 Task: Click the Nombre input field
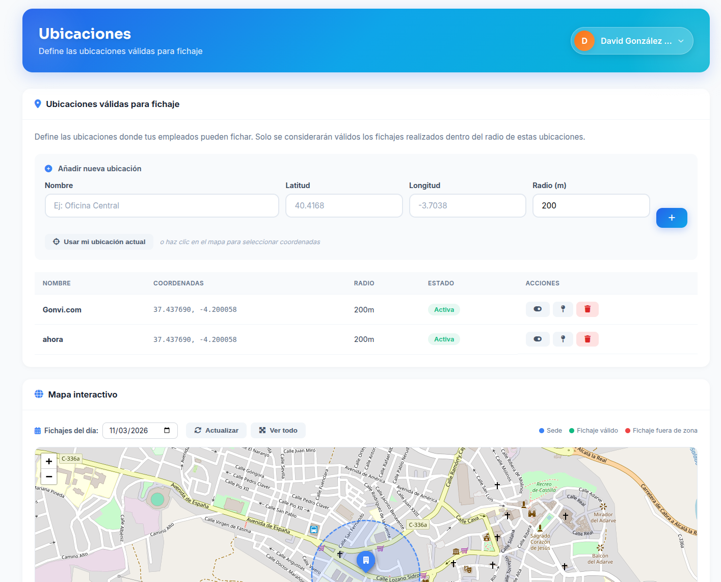click(x=162, y=206)
